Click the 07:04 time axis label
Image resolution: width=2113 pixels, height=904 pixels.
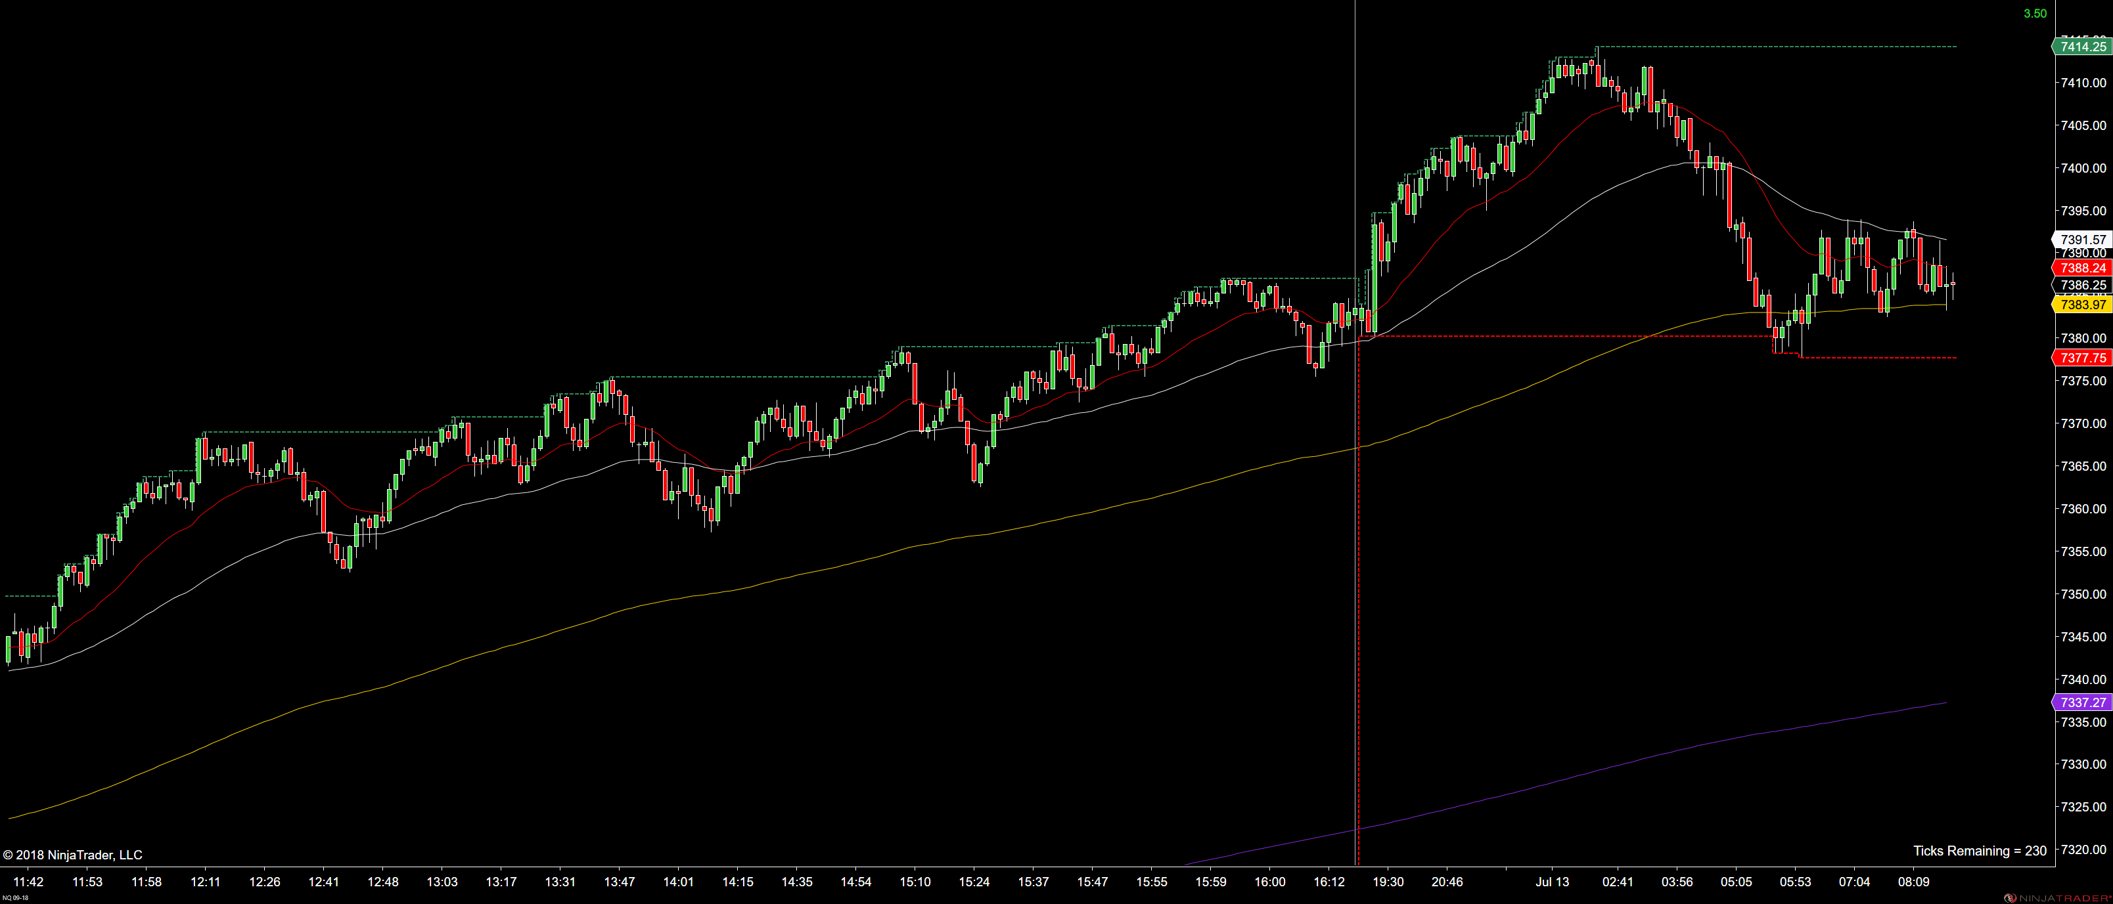click(1855, 882)
